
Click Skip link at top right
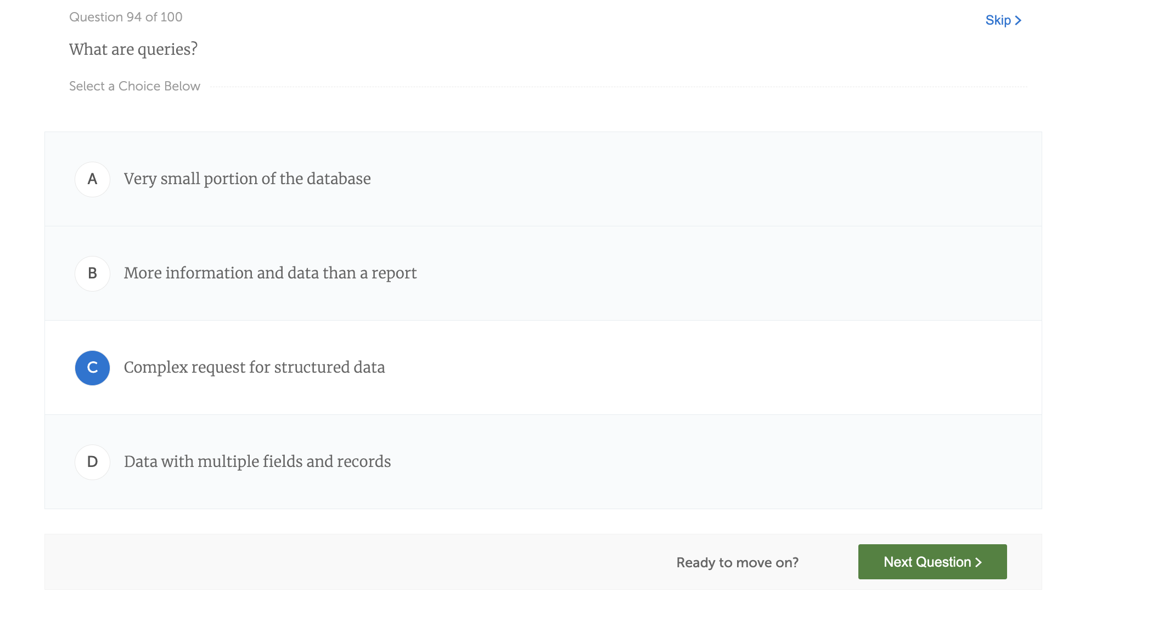pos(998,20)
